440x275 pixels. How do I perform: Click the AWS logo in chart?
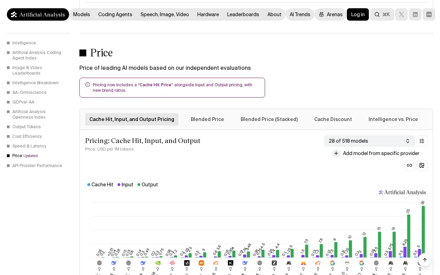[347, 263]
